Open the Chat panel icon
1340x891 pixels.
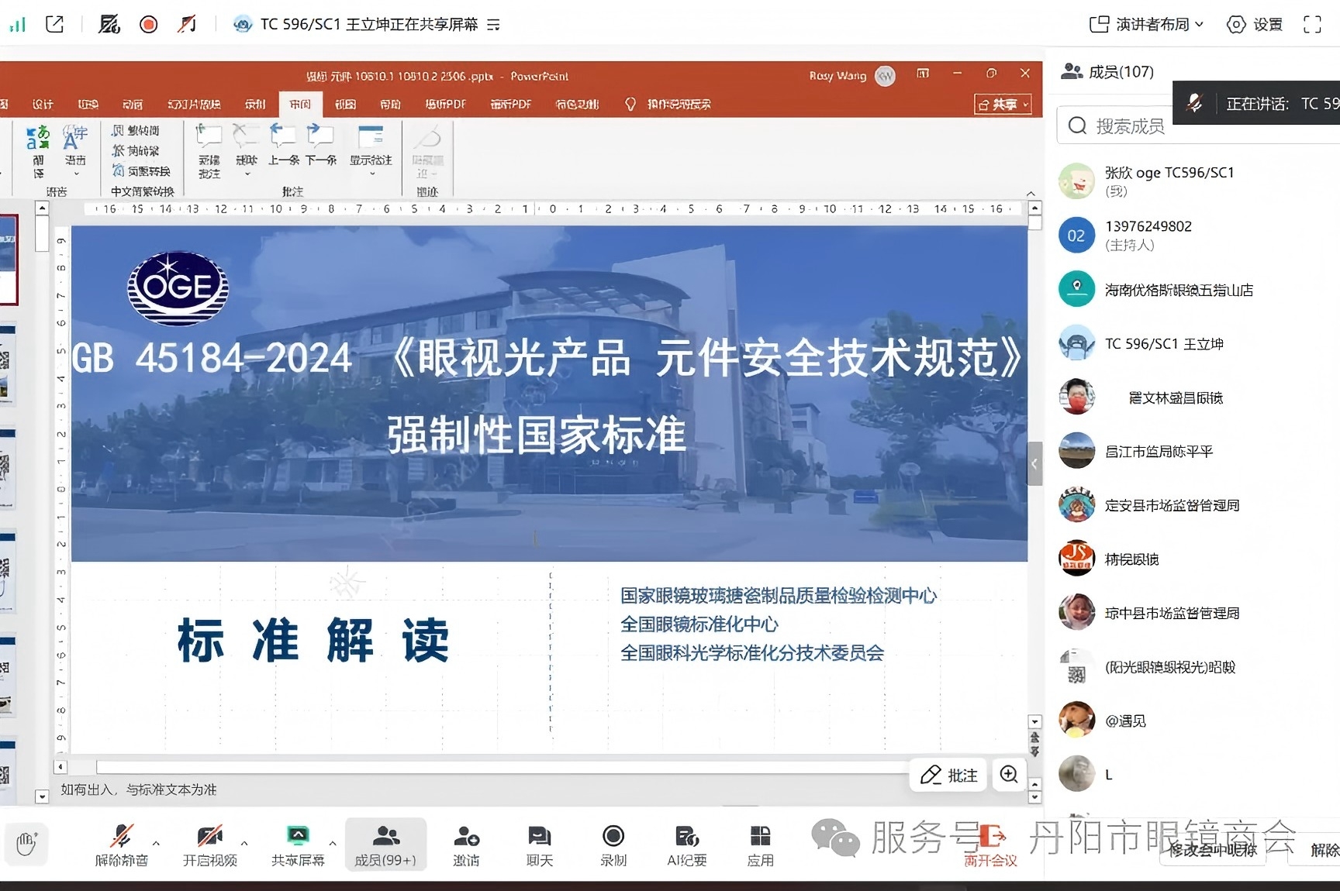tap(539, 845)
